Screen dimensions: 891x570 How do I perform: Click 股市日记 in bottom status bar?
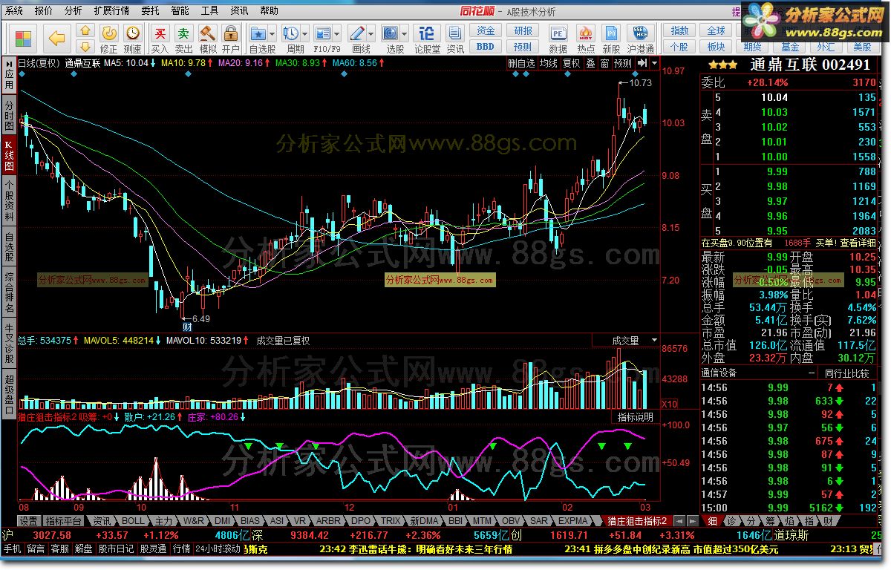coord(117,549)
